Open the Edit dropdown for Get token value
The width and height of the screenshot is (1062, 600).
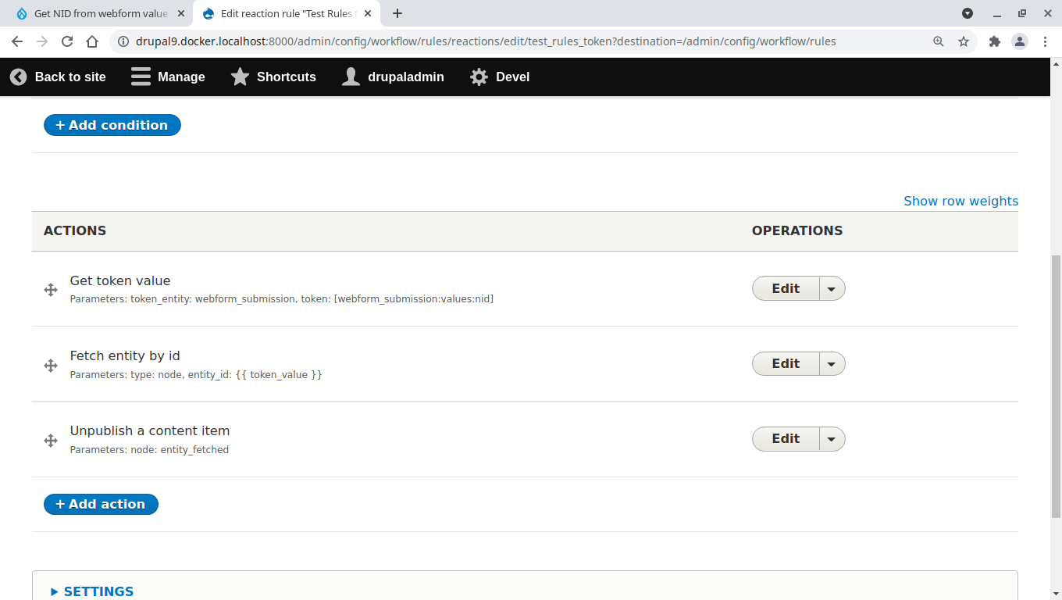[832, 288]
